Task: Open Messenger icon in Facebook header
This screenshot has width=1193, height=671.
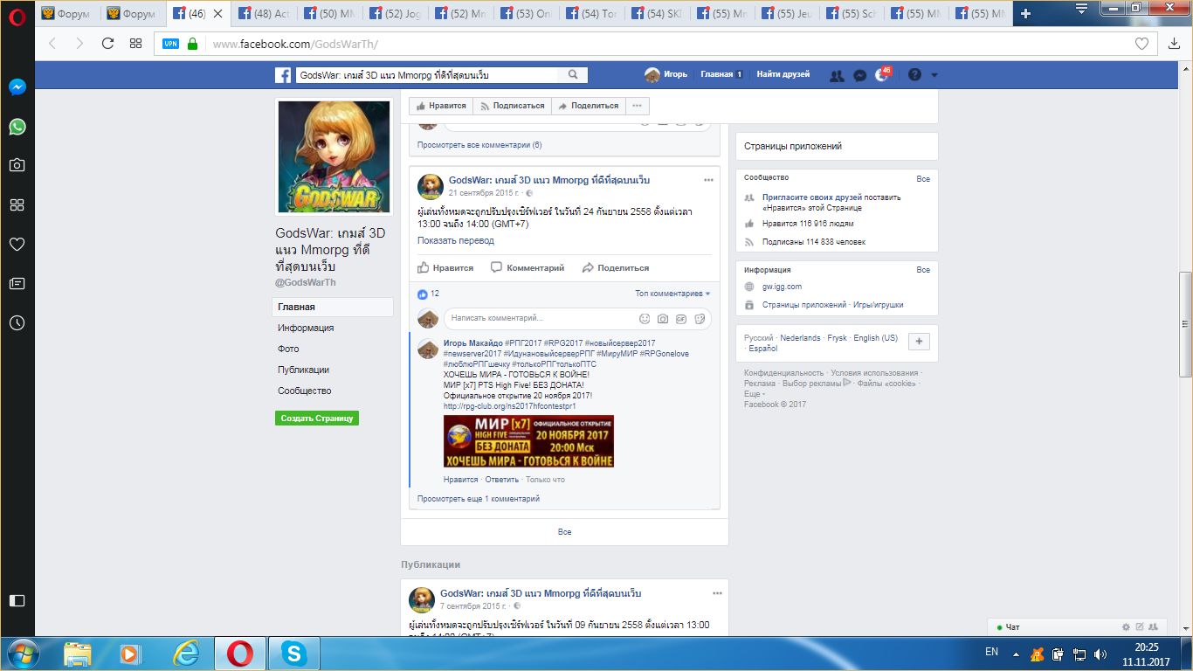Action: click(859, 75)
